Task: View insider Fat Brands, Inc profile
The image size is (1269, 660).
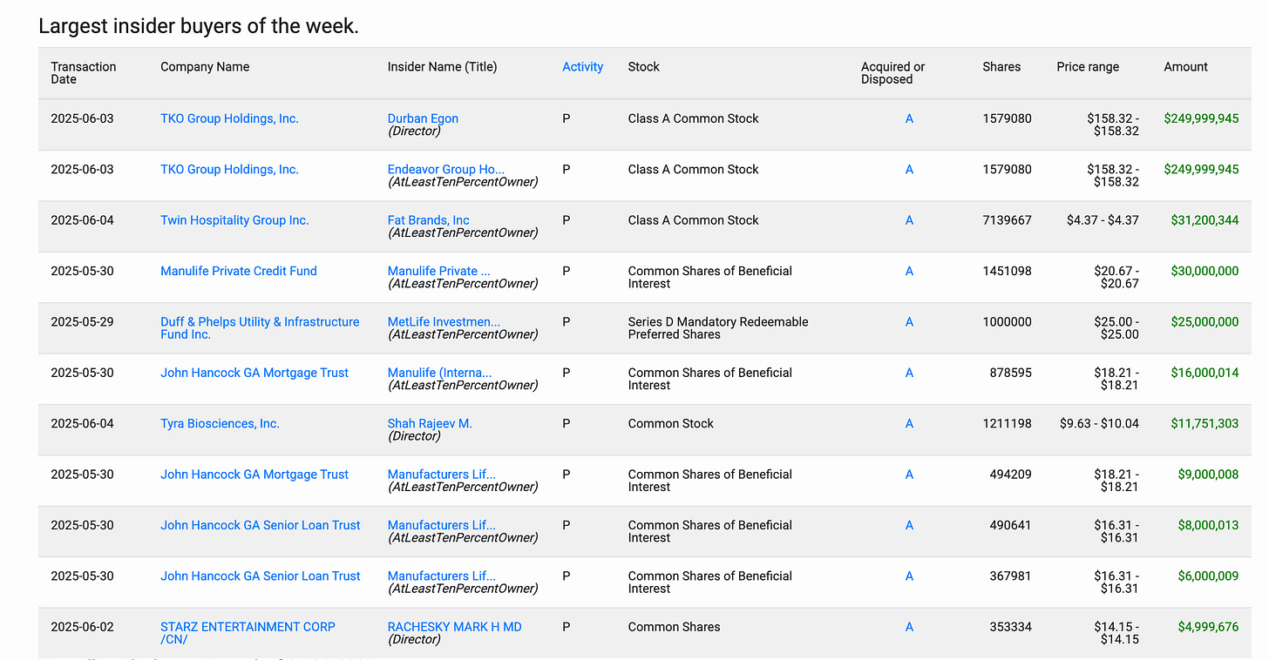Action: [429, 220]
